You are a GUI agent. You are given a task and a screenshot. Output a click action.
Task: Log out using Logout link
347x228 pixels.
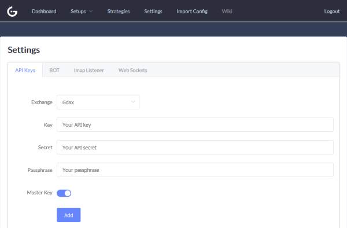pyautogui.click(x=332, y=12)
